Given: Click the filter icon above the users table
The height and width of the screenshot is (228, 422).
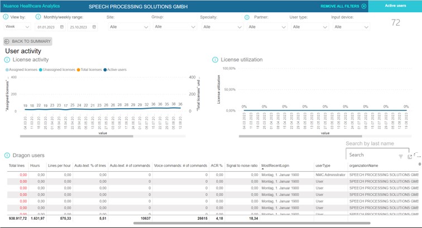Looking at the screenshot, I should [400, 157].
